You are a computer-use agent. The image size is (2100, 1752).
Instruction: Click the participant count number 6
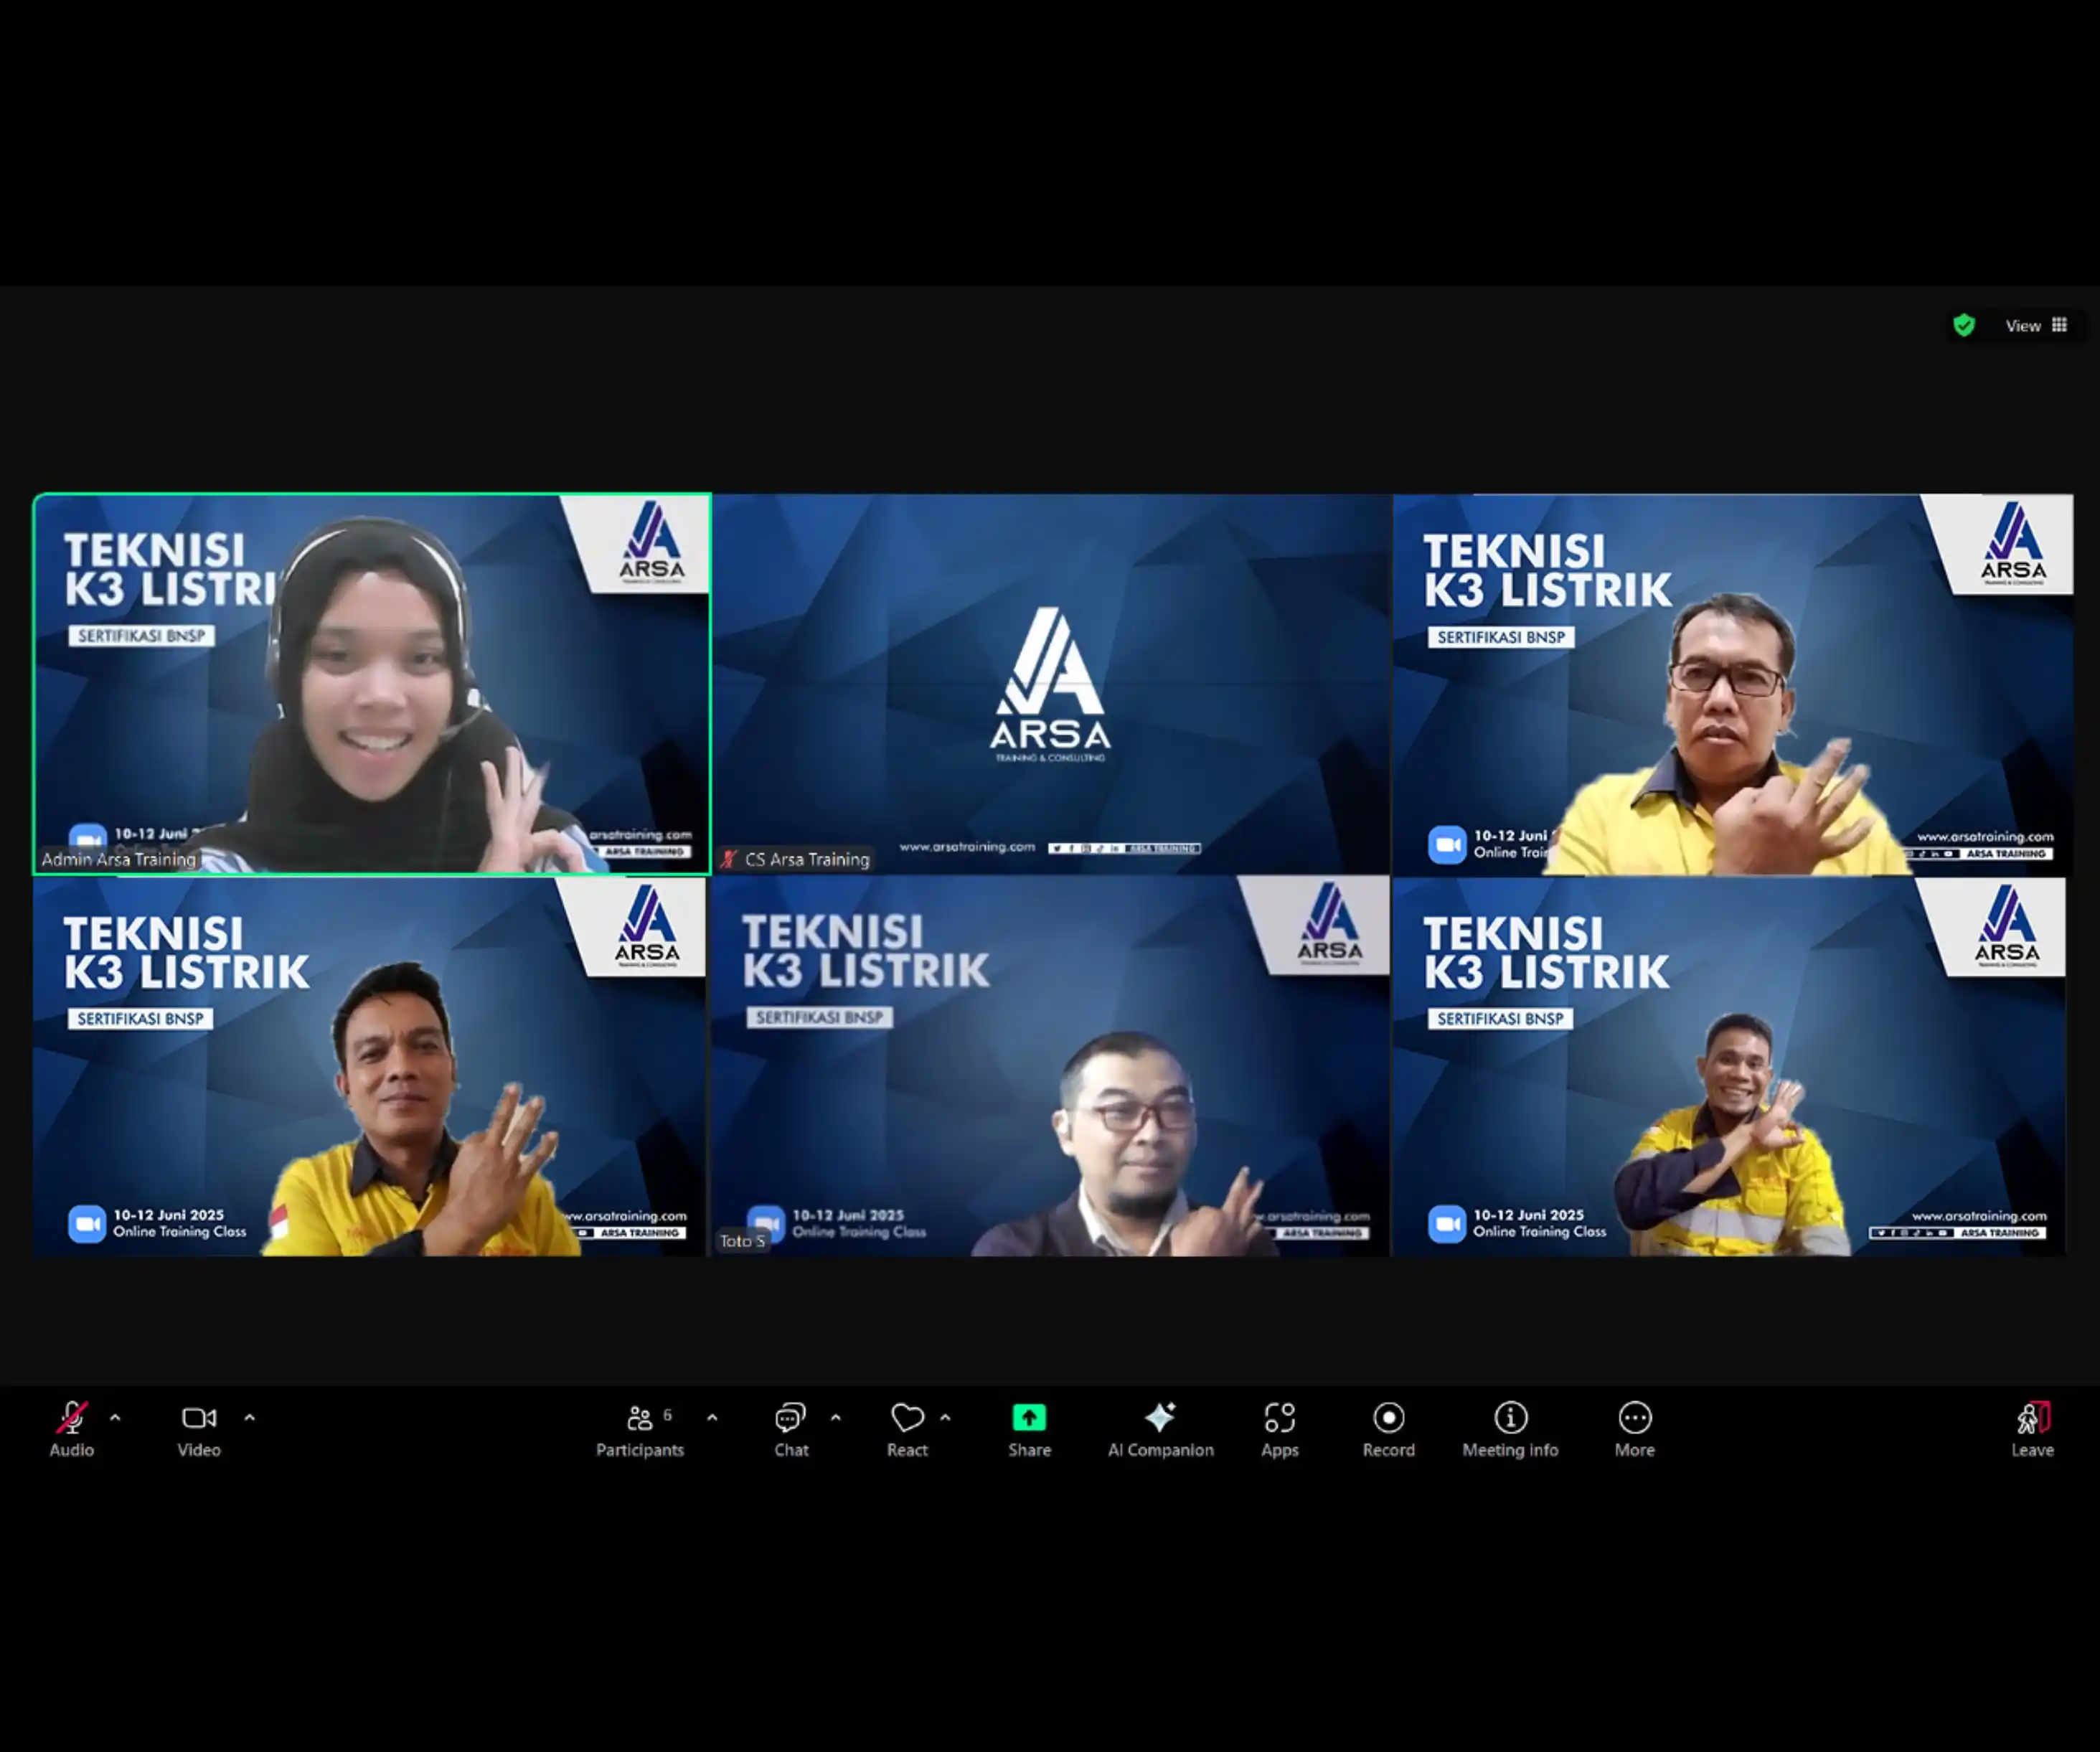(667, 1415)
